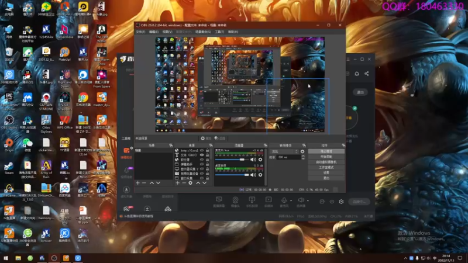Click the transition duration 300 ms stepper arrows
The image size is (468, 263).
[x=303, y=157]
